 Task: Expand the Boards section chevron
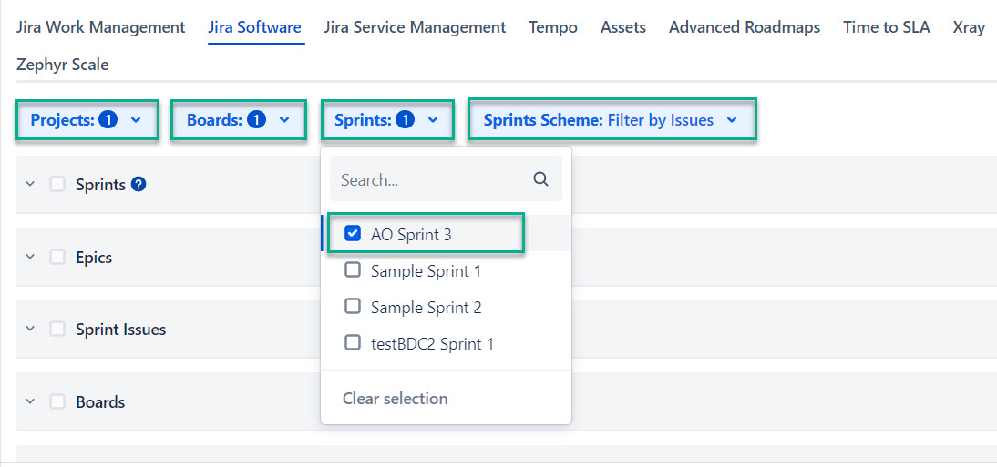point(29,401)
